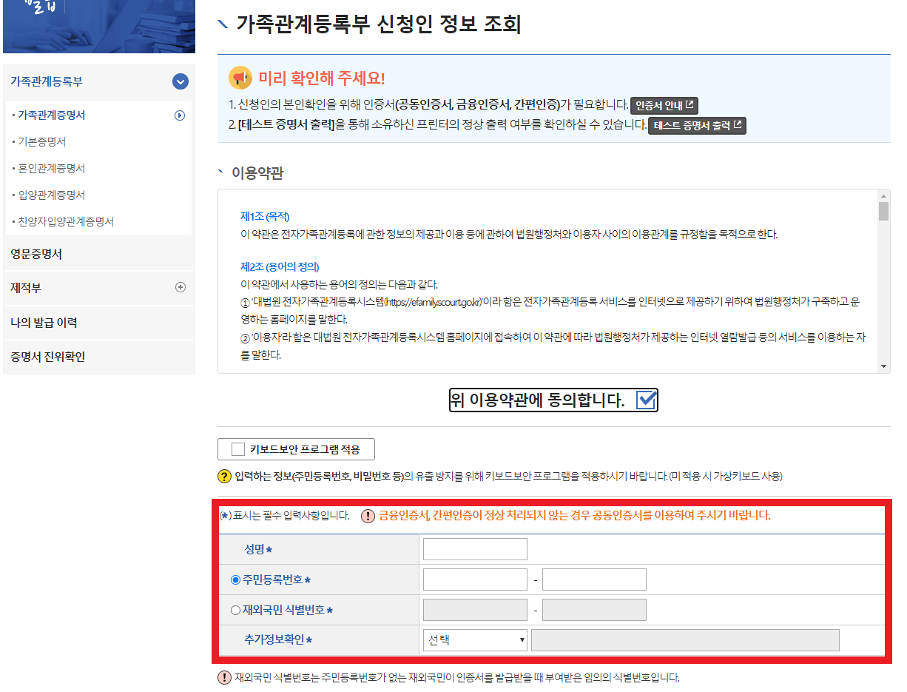This screenshot has width=907, height=692.
Task: Open 제적부 menu entry
Action: (25, 287)
